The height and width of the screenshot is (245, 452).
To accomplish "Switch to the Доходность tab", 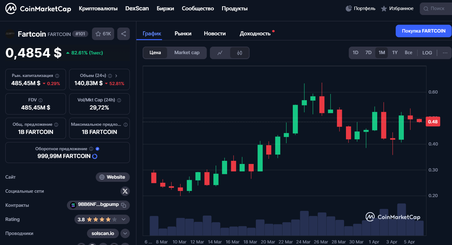I will (x=255, y=33).
